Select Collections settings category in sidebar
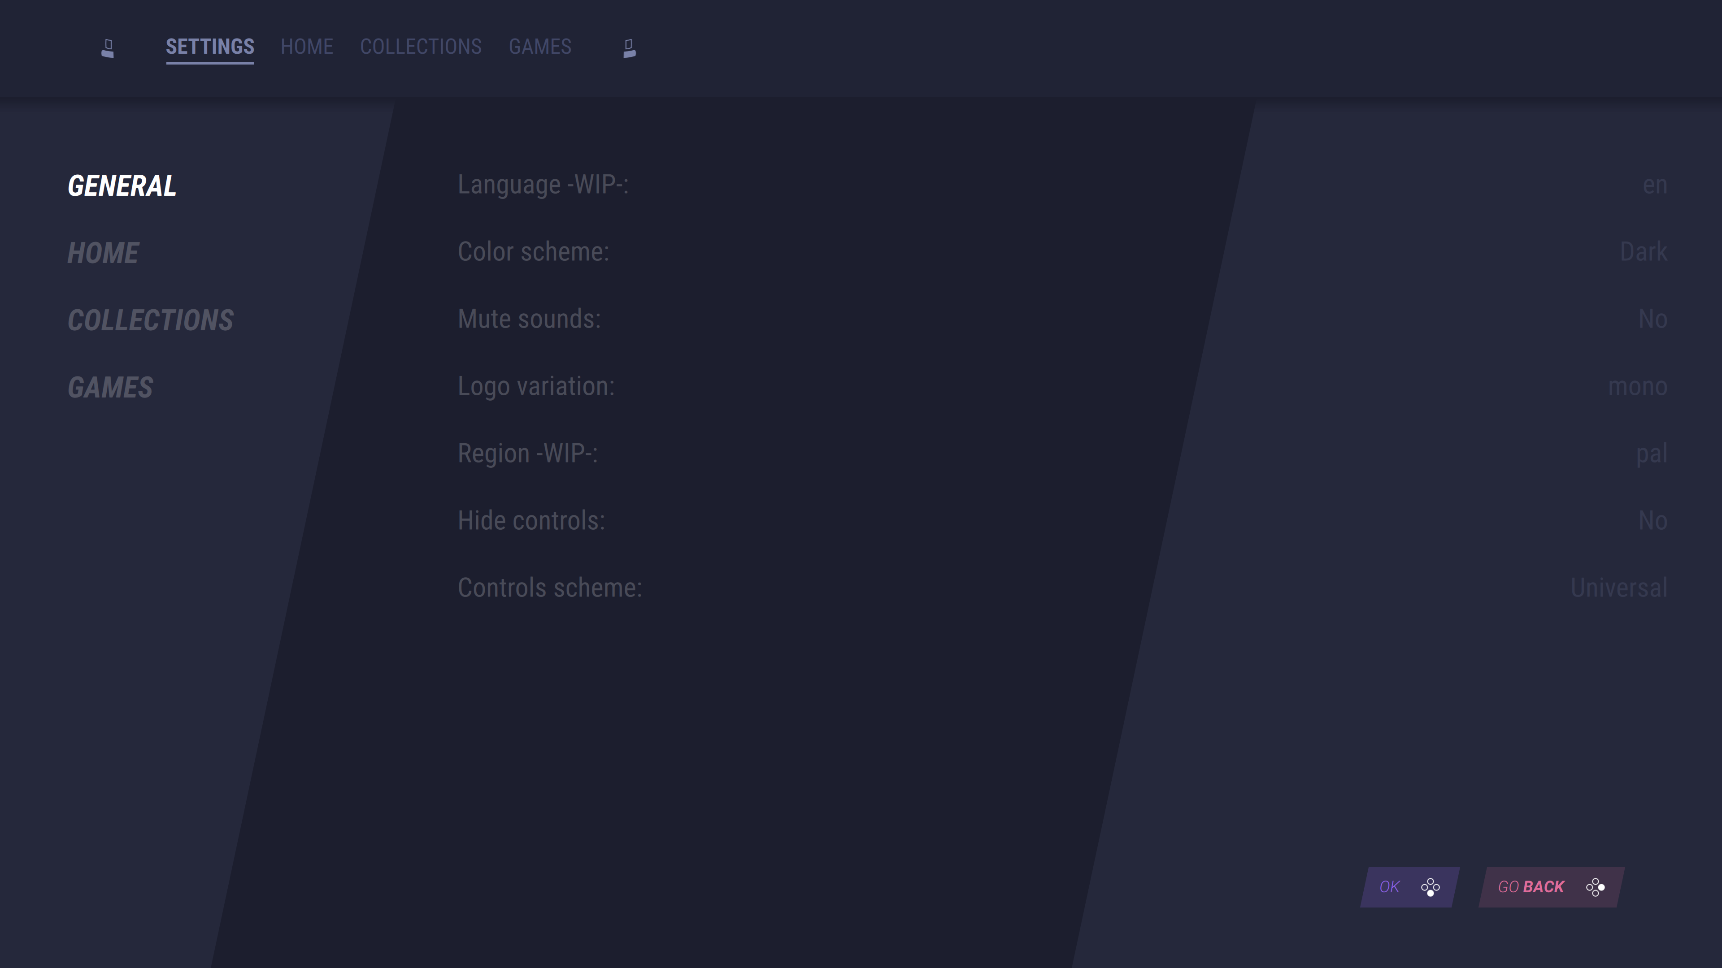1722x968 pixels. tap(150, 321)
